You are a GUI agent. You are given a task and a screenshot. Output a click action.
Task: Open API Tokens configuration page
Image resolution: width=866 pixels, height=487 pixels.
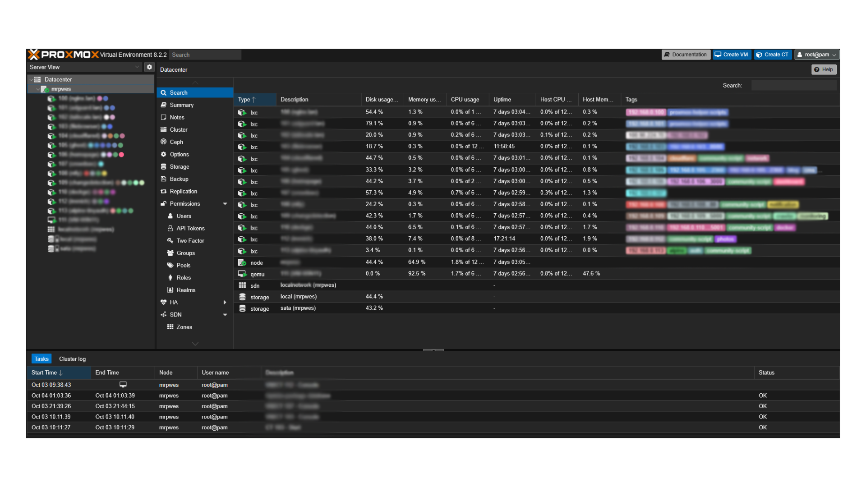pos(190,229)
